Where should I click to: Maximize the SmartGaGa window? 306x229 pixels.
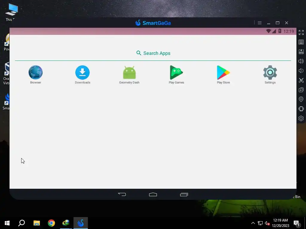click(x=278, y=23)
